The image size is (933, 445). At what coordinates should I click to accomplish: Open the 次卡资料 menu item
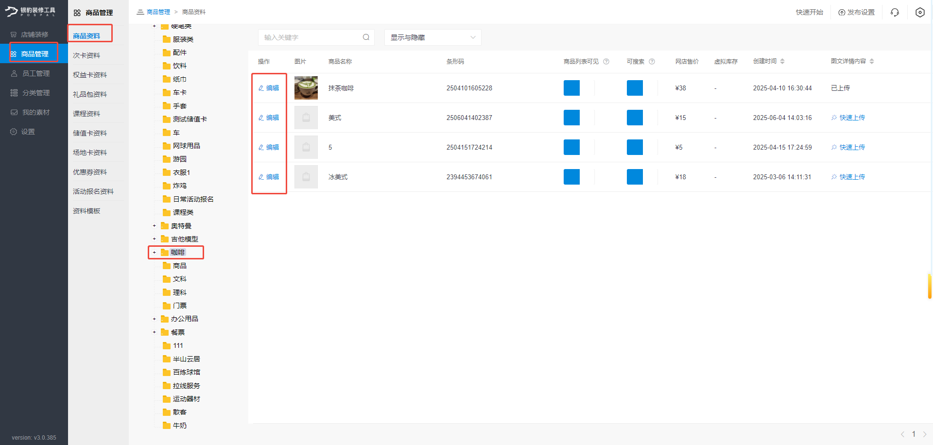(x=86, y=55)
